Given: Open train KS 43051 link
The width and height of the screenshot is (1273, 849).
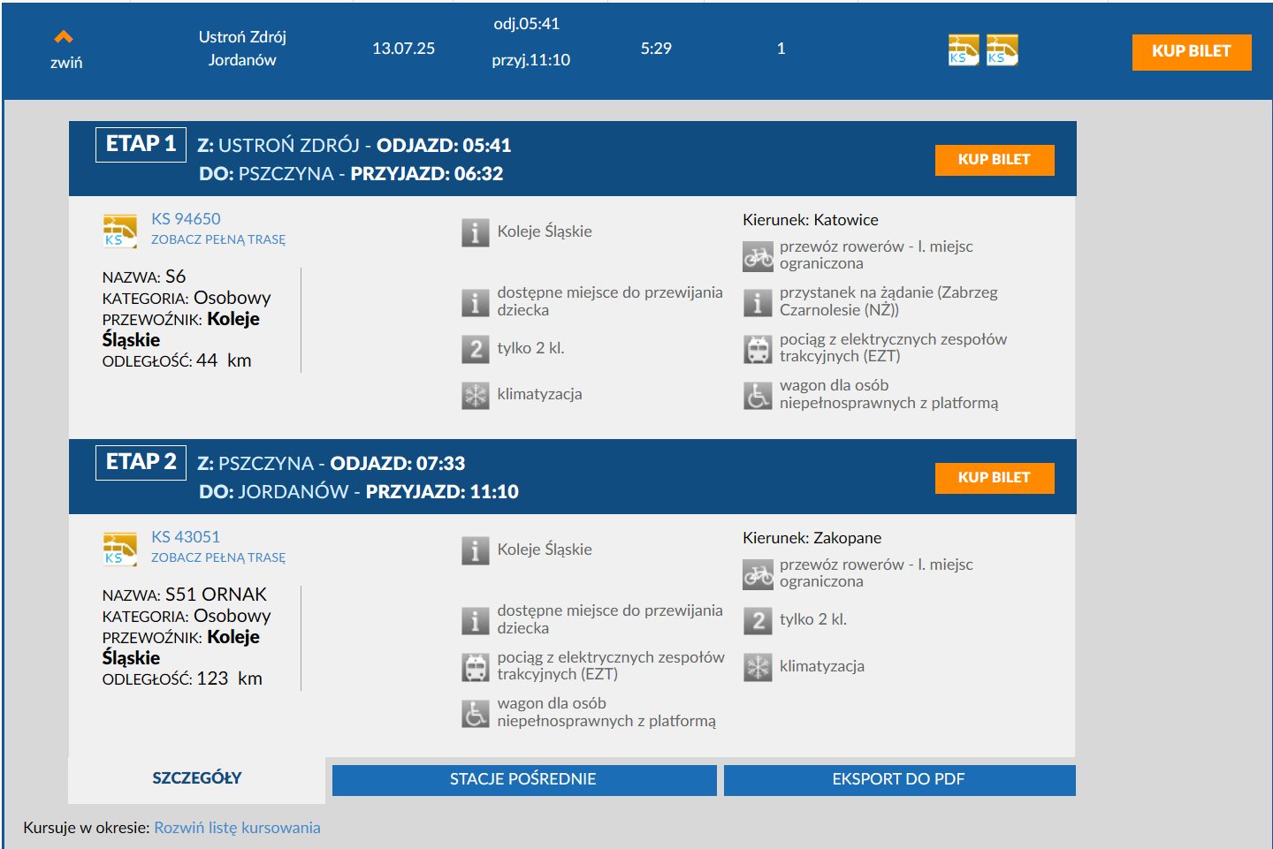Looking at the screenshot, I should coord(185,537).
